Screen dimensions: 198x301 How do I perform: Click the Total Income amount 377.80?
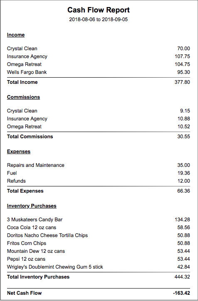tap(182, 82)
